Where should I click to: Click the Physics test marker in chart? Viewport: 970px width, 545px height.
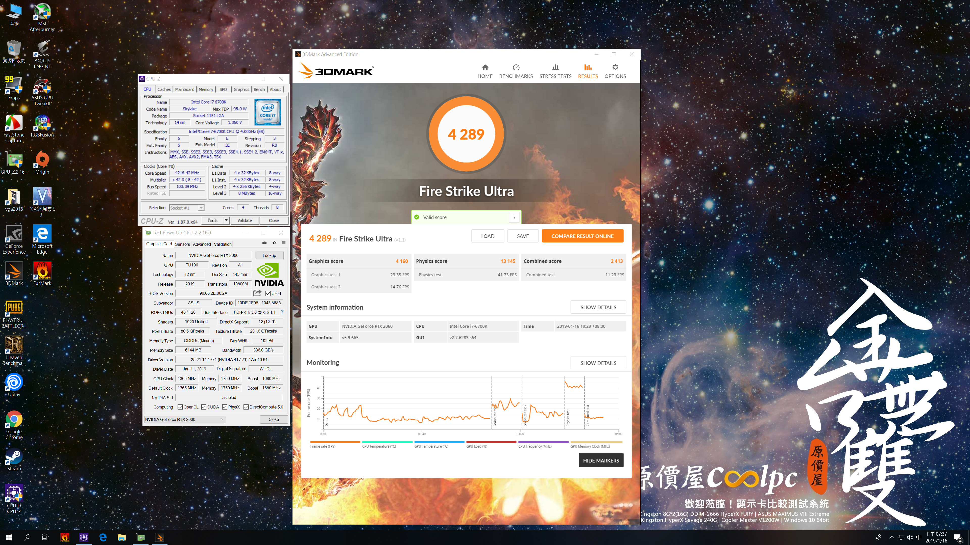point(568,418)
